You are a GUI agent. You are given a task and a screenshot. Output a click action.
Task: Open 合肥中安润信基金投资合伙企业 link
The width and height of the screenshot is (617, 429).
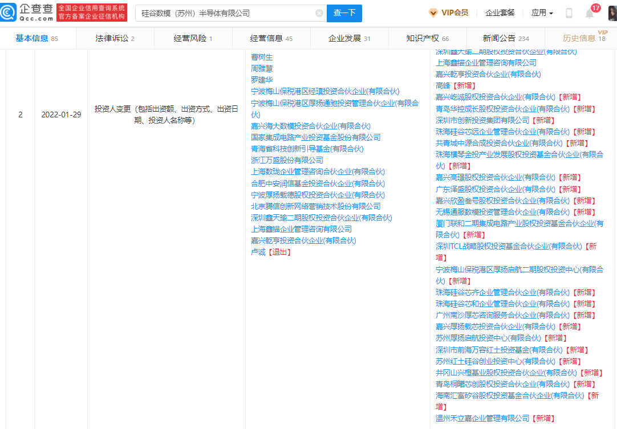(318, 183)
